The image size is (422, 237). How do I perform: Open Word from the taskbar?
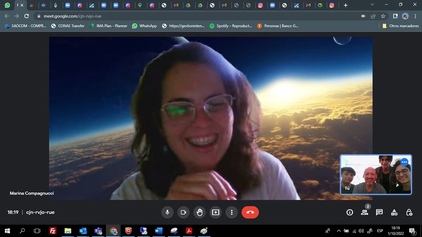(x=159, y=231)
